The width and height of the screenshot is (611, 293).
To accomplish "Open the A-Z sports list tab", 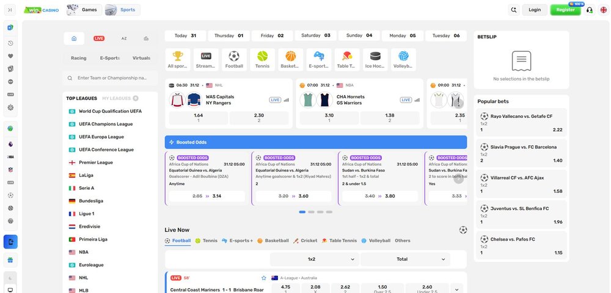I will pos(124,38).
